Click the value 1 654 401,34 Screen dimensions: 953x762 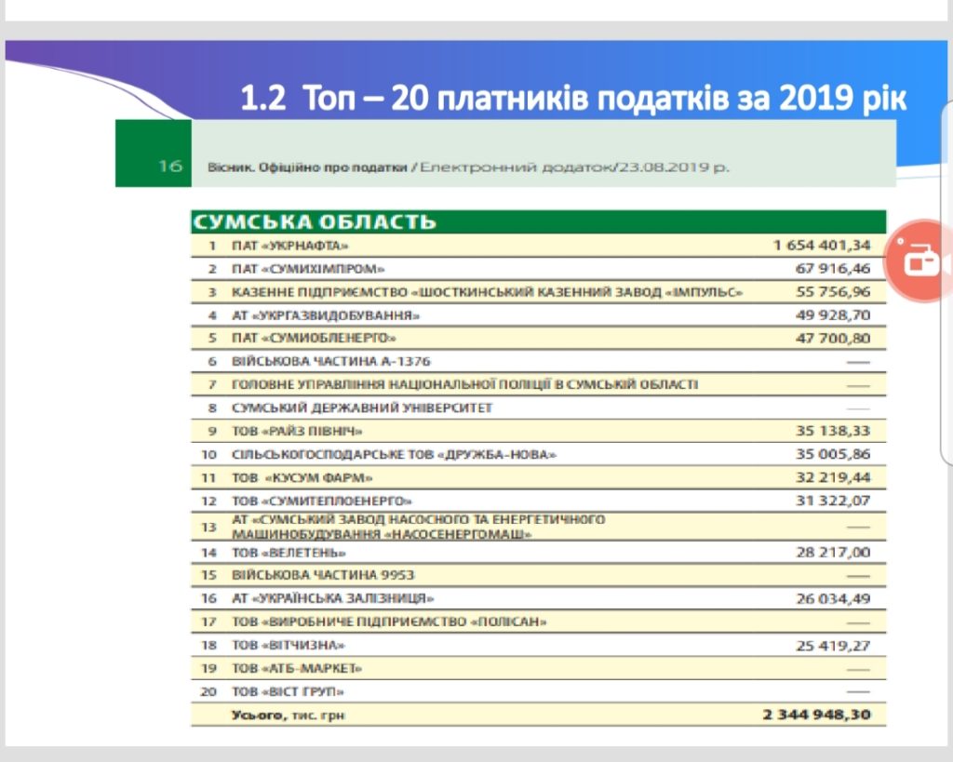coord(822,246)
